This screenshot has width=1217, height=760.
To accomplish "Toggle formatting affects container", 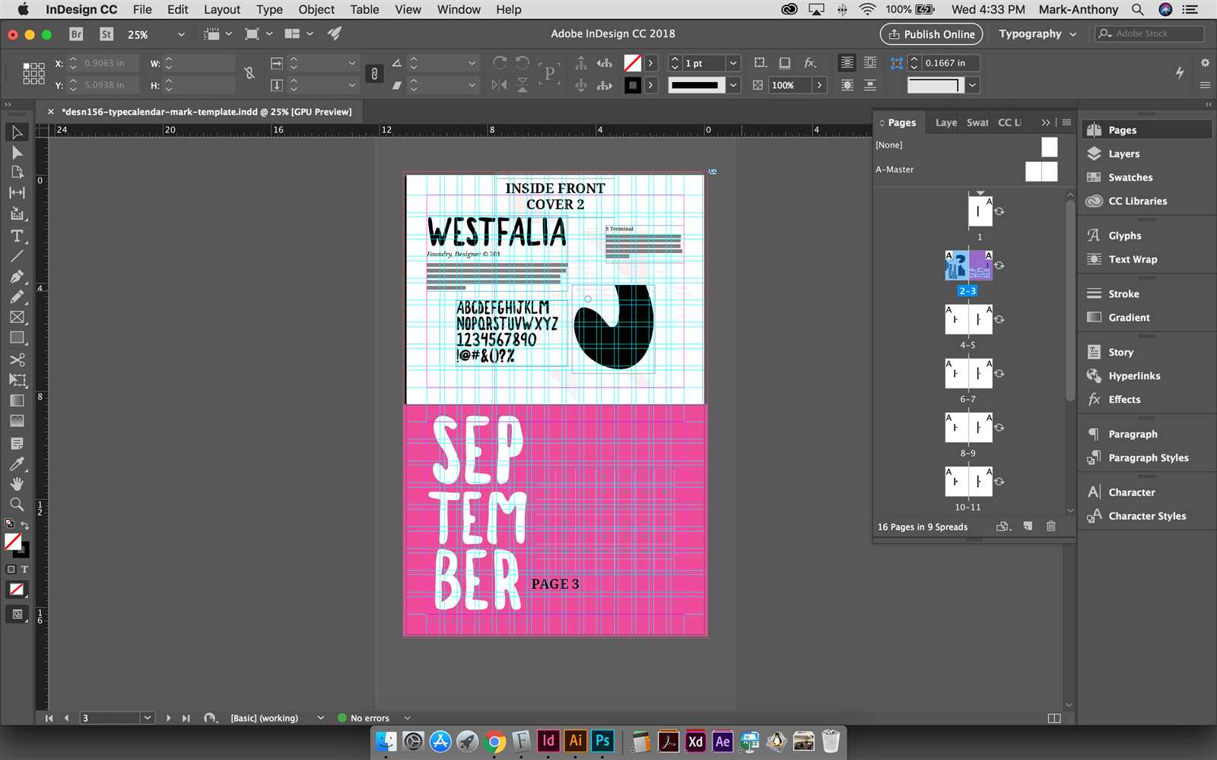I will (11, 569).
